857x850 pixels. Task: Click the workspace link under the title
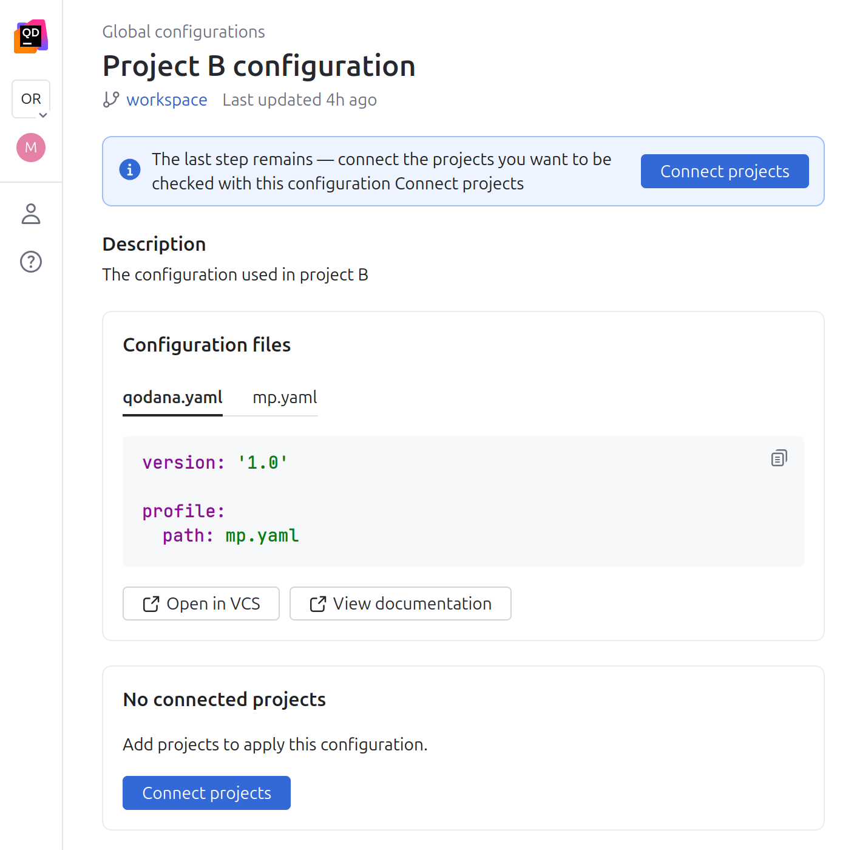tap(166, 100)
